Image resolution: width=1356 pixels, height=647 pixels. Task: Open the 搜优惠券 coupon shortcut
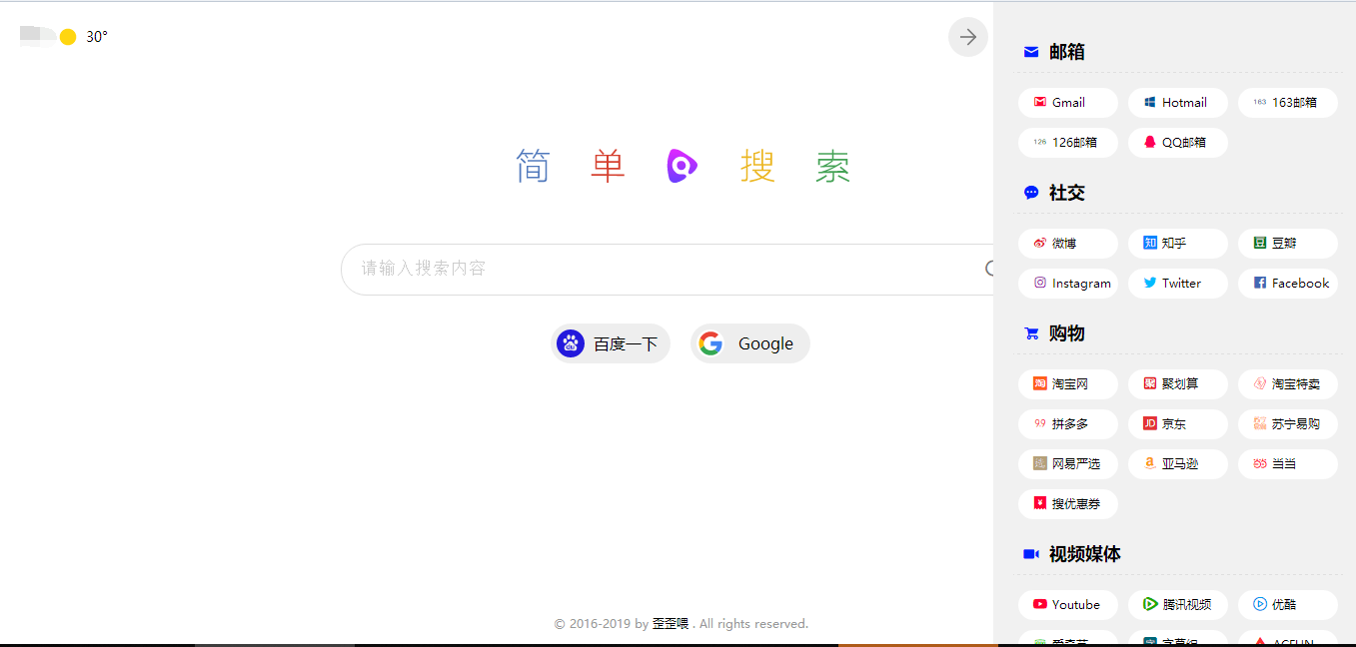point(1068,504)
